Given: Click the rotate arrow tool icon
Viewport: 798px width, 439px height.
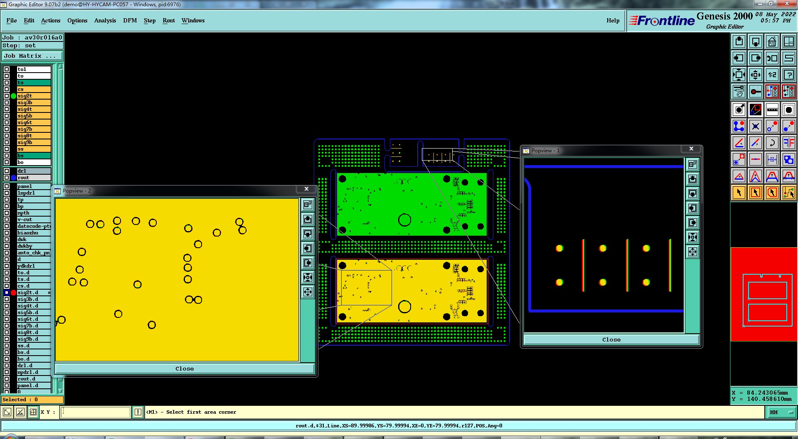Looking at the screenshot, I should 772,143.
